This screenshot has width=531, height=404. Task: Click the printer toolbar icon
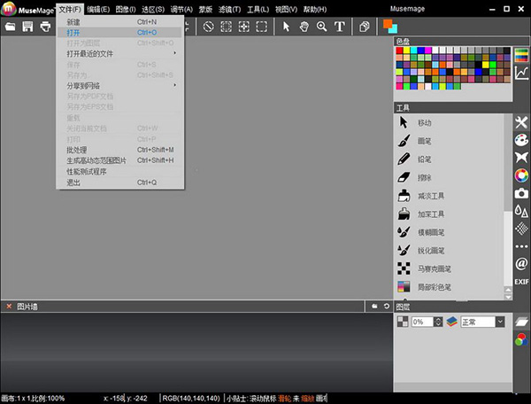coord(45,27)
